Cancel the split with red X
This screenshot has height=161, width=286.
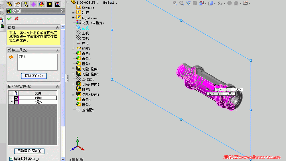pos(17,18)
